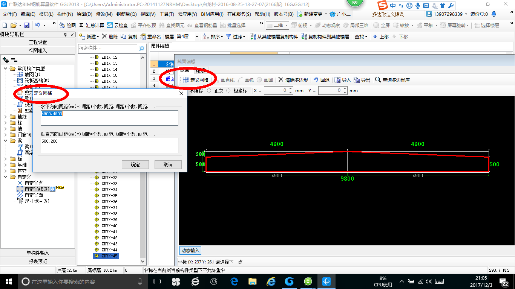Open 查找 find dropdown
The image size is (515, 289).
[361, 37]
